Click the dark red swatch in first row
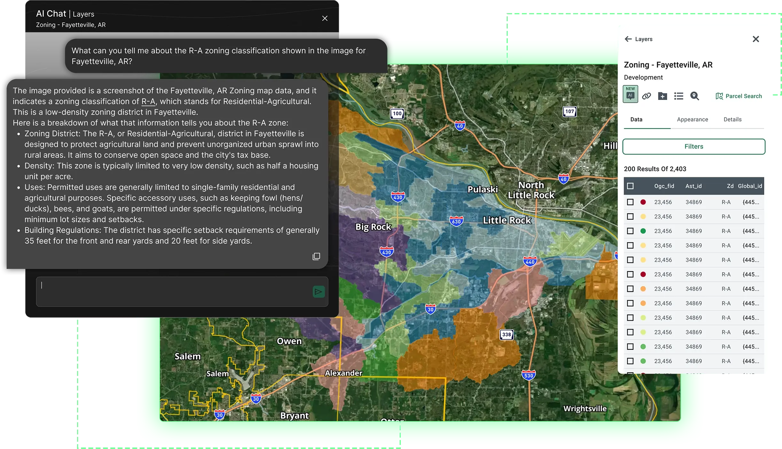The width and height of the screenshot is (782, 449). [x=643, y=202]
